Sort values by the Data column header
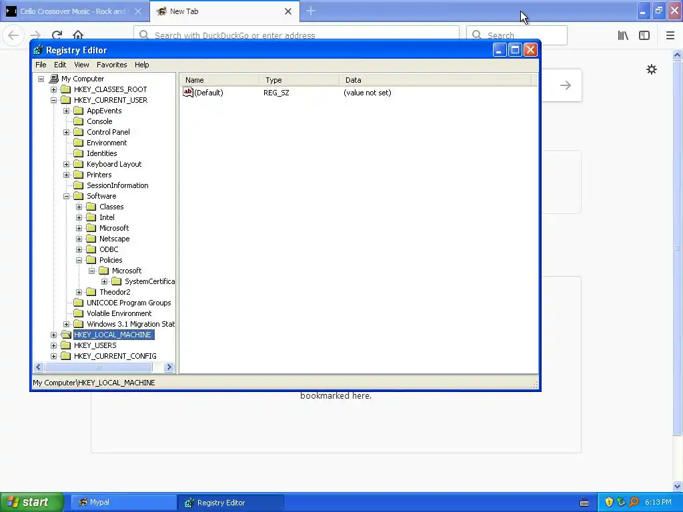The width and height of the screenshot is (683, 512). click(435, 80)
